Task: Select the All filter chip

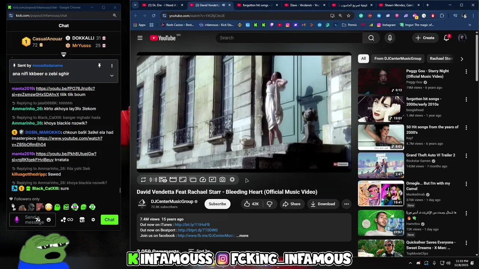Action: [x=363, y=59]
